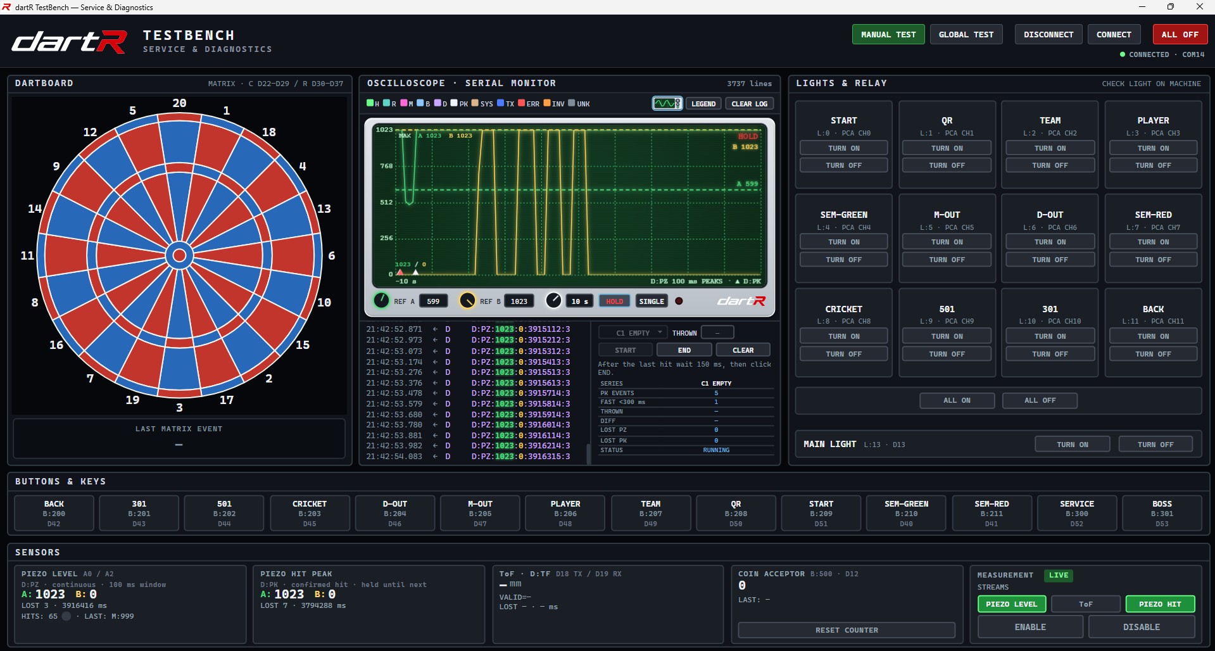This screenshot has width=1215, height=651.
Task: Switch to MANUAL TEST mode
Action: (x=888, y=34)
